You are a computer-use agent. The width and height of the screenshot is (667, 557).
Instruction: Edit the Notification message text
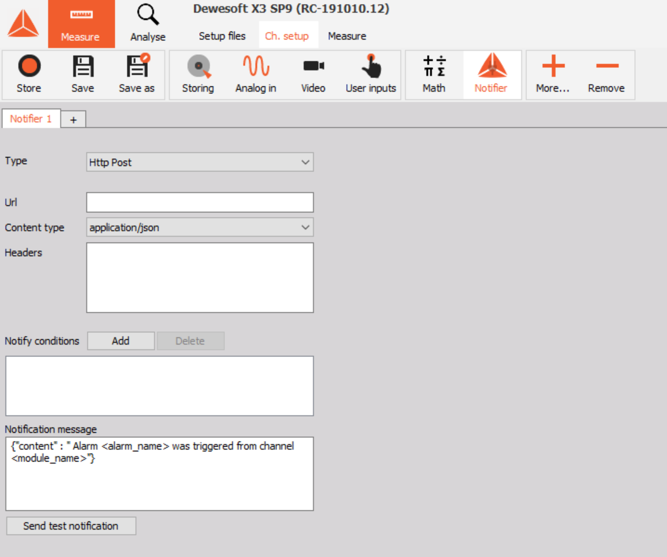(x=159, y=474)
